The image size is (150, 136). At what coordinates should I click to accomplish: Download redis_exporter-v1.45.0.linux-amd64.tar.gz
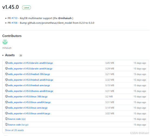29,102
